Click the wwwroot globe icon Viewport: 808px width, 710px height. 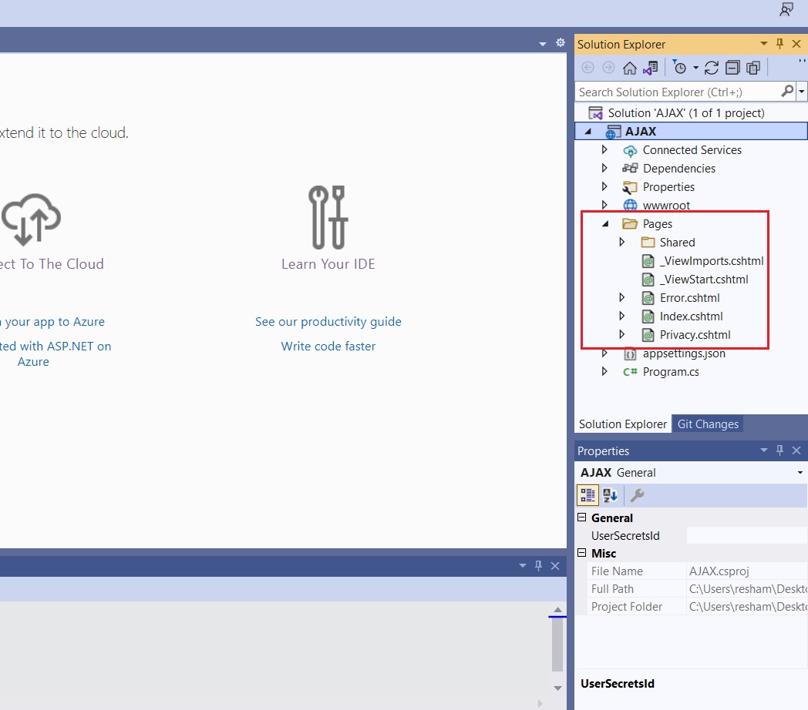(630, 206)
